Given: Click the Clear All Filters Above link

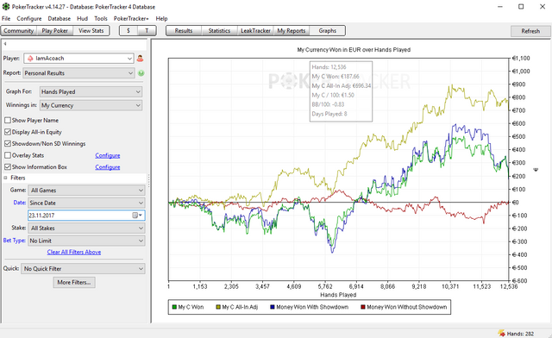Looking at the screenshot, I should click(x=74, y=252).
